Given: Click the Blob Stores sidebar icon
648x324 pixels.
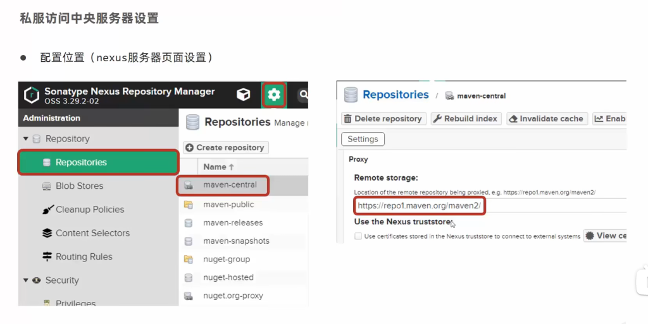Looking at the screenshot, I should click(46, 186).
